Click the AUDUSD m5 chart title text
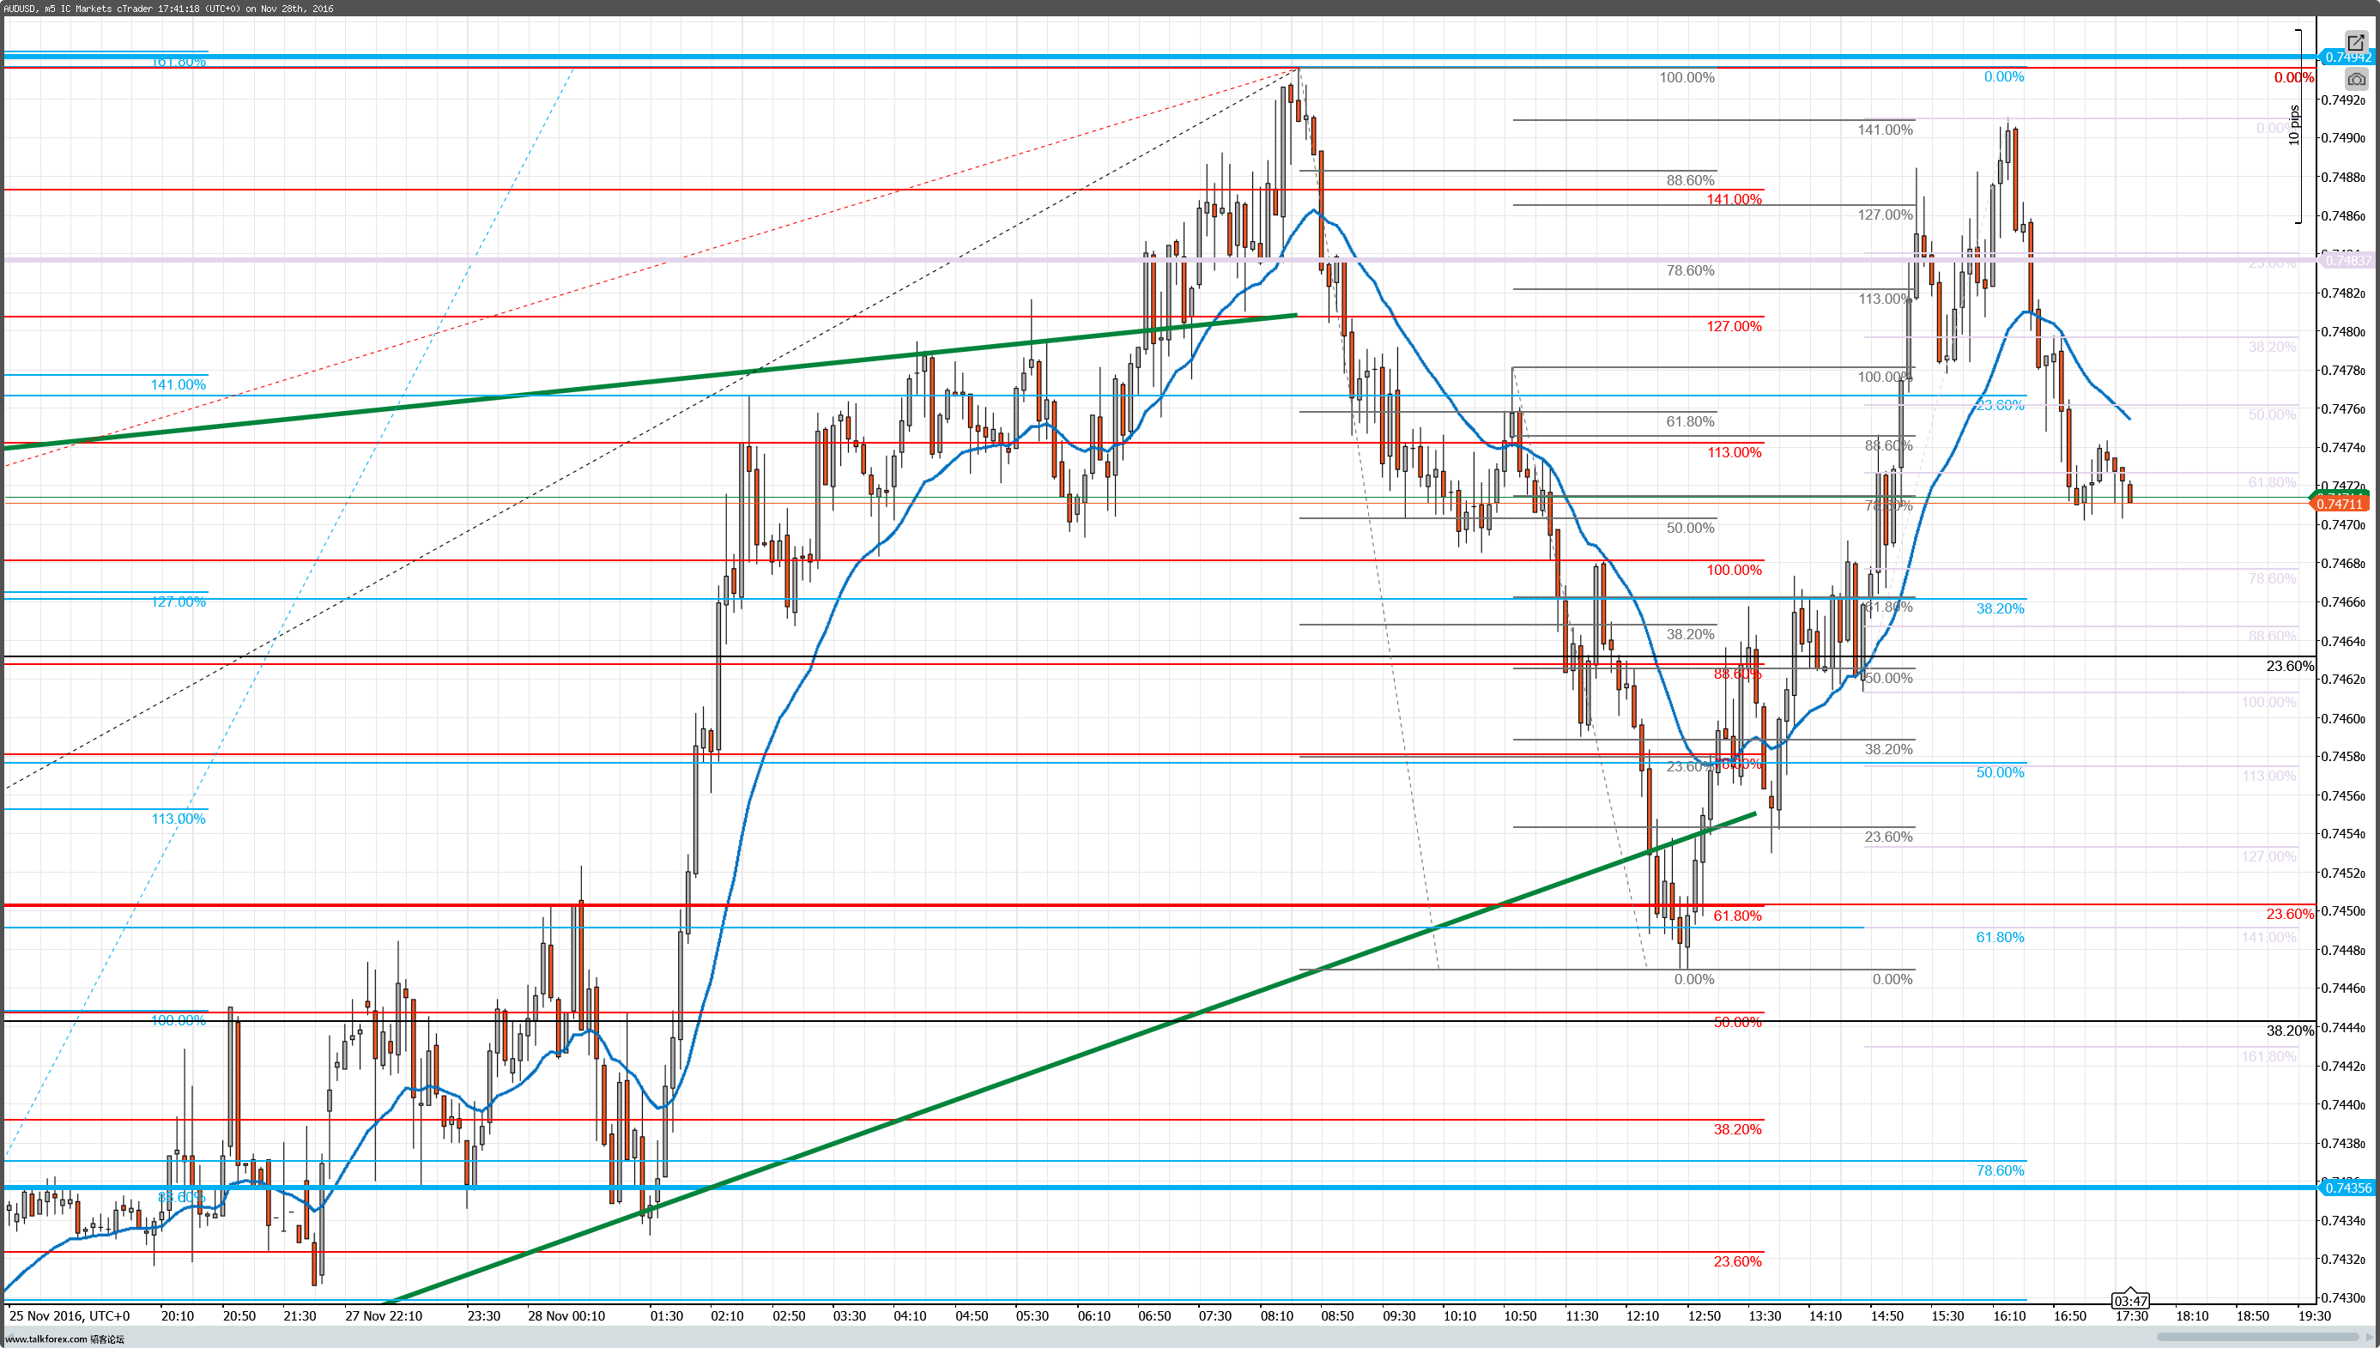Image resolution: width=2380 pixels, height=1348 pixels. (168, 9)
